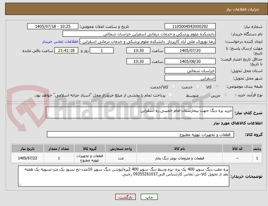Click the response deadline time 10:30 field

[138, 51]
